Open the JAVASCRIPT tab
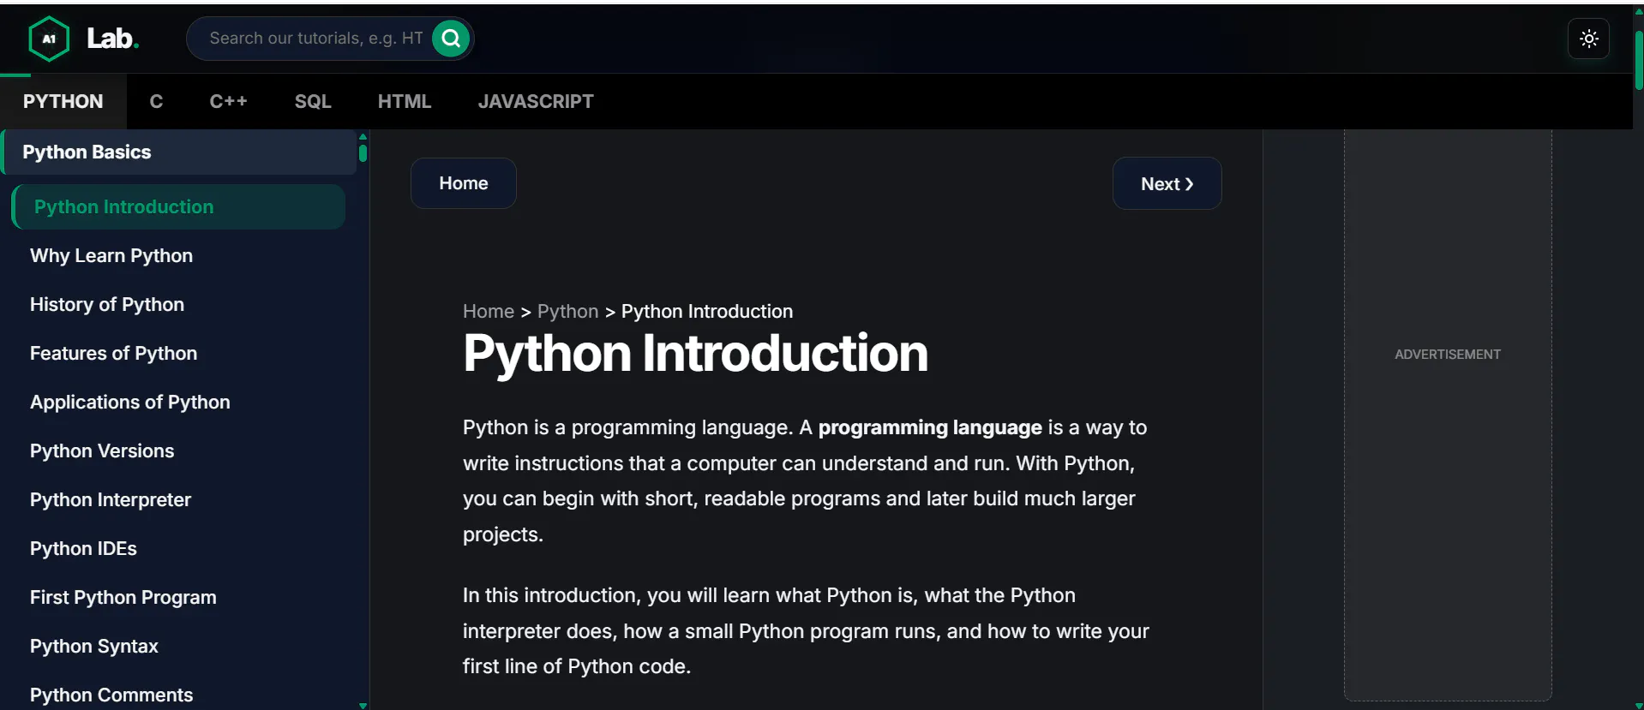The image size is (1644, 710). (x=536, y=101)
